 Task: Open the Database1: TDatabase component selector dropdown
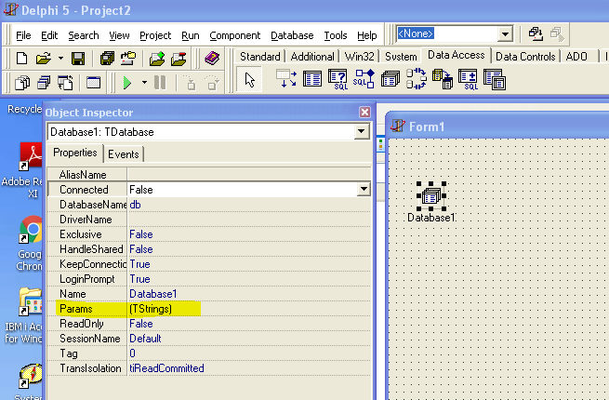point(361,131)
